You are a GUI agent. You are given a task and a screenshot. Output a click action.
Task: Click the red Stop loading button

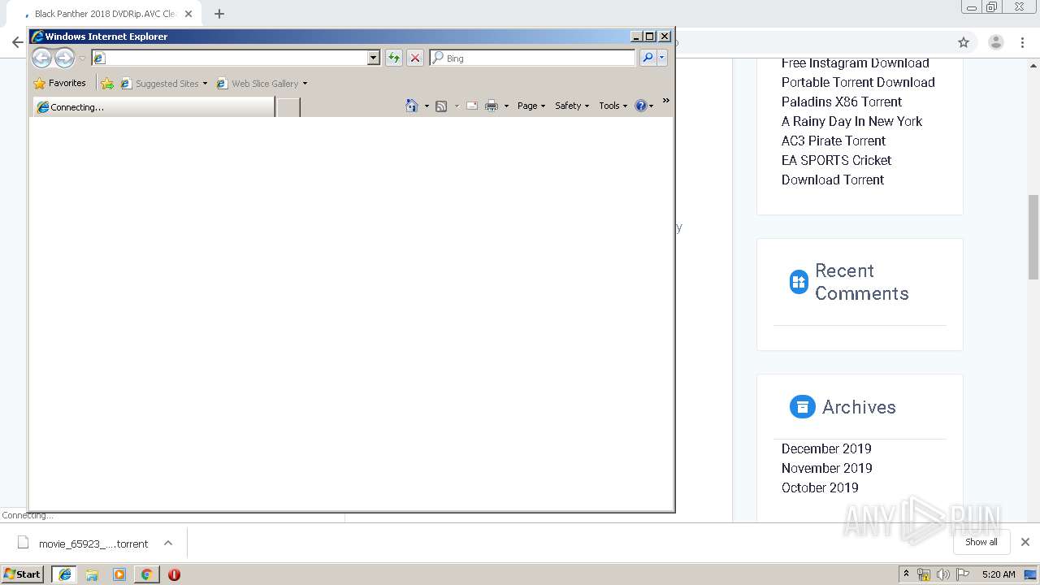click(x=415, y=58)
